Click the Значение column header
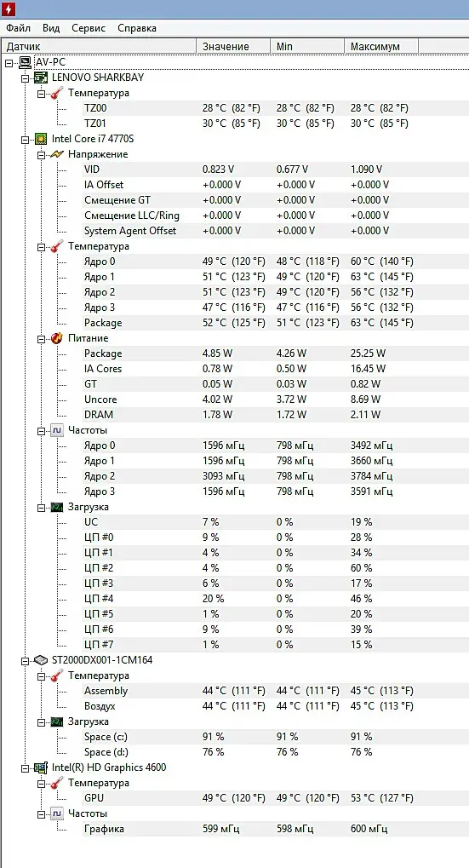The image size is (469, 868). [x=233, y=47]
